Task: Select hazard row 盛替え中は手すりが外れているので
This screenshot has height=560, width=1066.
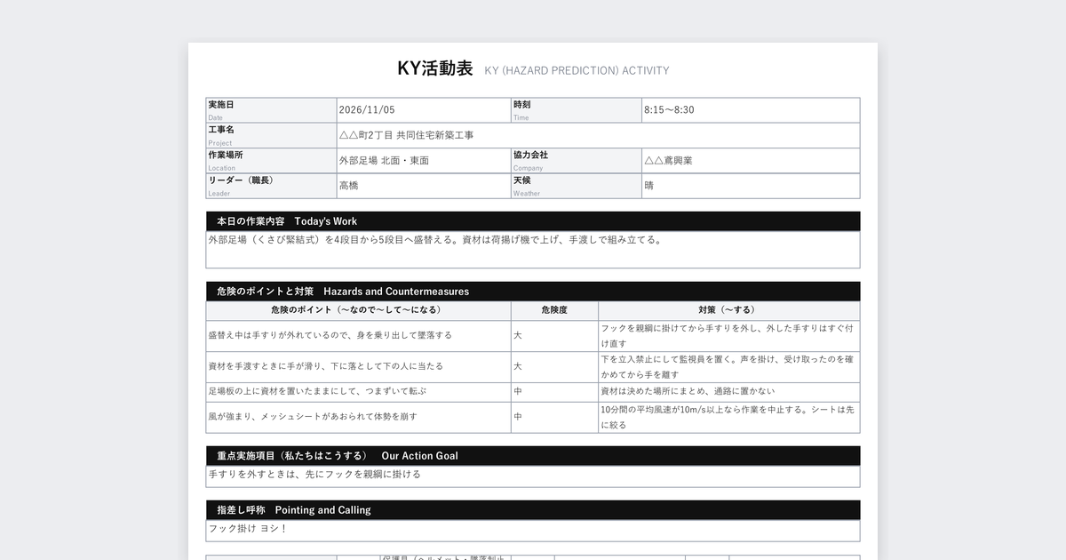Action: coord(330,336)
